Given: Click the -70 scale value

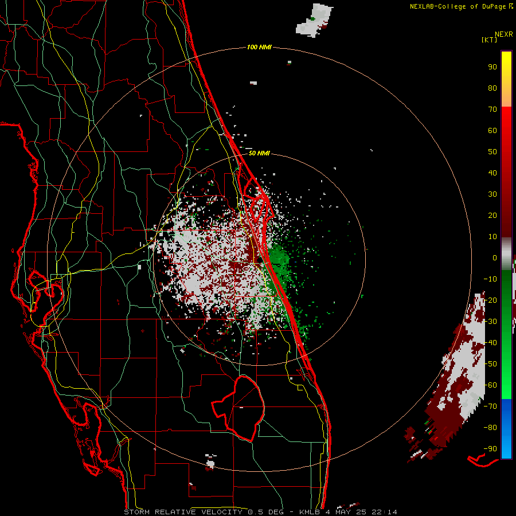Looking at the screenshot, I should click(490, 406).
